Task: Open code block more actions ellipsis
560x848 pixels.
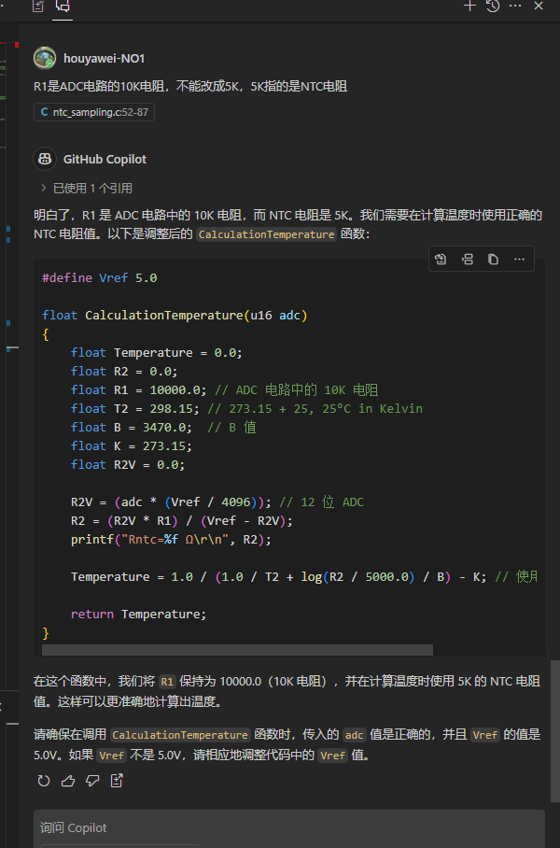Action: (x=519, y=259)
